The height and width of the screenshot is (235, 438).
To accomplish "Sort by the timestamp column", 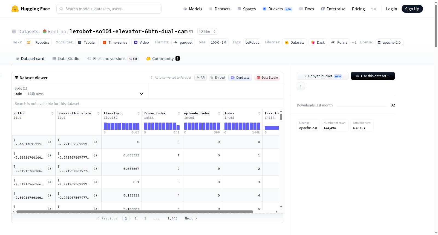I will point(139,113).
